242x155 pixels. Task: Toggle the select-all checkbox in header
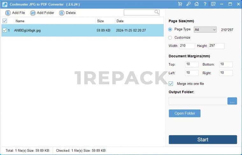5,21
